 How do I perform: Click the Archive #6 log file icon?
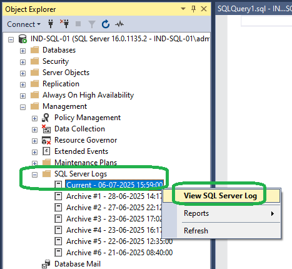pos(58,253)
